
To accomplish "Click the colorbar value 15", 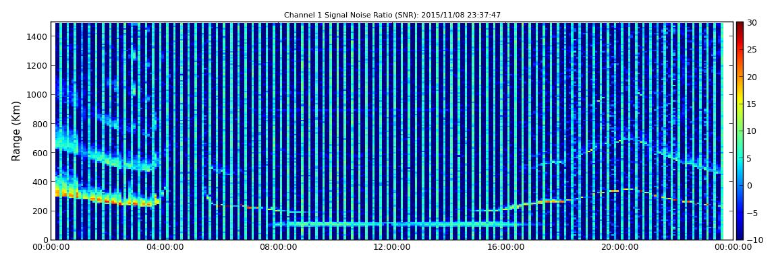I will (x=752, y=104).
